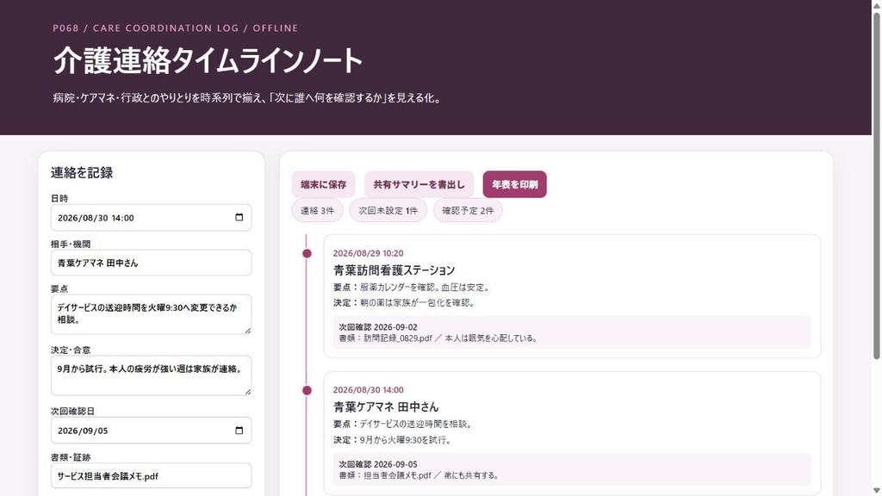
Task: Click into the 要点 text area
Action: point(152,313)
